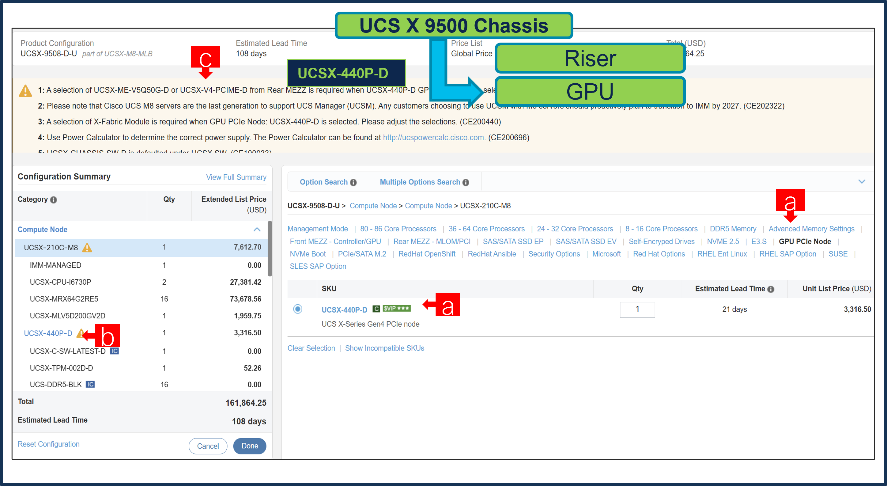Open the Security Options category
The height and width of the screenshot is (486, 887).
(x=554, y=254)
